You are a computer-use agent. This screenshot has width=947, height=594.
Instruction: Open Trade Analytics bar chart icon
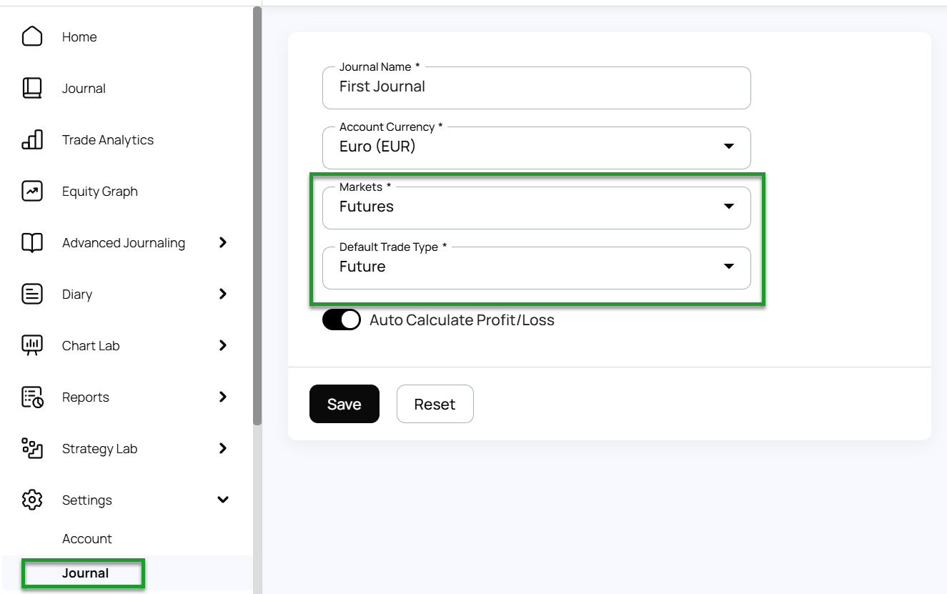[32, 139]
